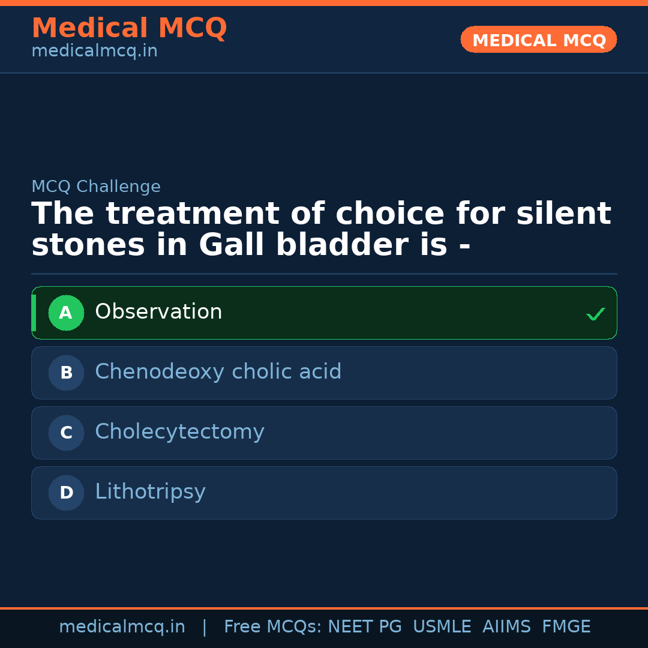
Task: Click the orange divider line above footer
Action: point(324,607)
